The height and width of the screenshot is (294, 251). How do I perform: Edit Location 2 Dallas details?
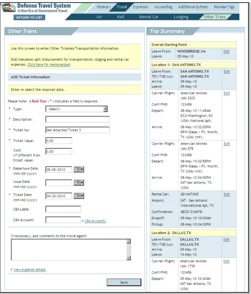click(226, 239)
